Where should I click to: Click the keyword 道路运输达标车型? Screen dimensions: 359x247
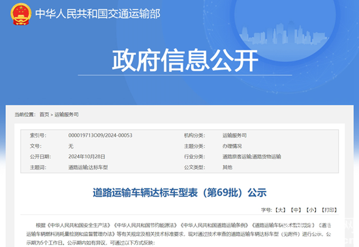click(x=88, y=167)
